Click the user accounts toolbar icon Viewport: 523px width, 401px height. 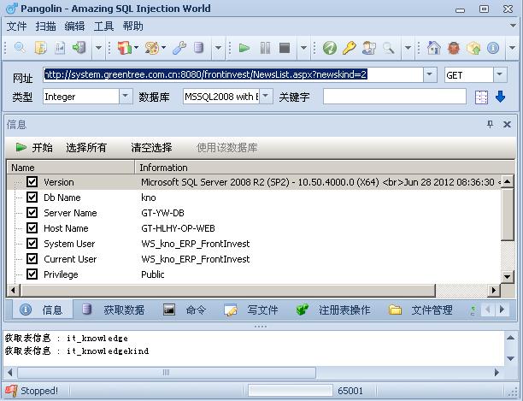click(369, 48)
